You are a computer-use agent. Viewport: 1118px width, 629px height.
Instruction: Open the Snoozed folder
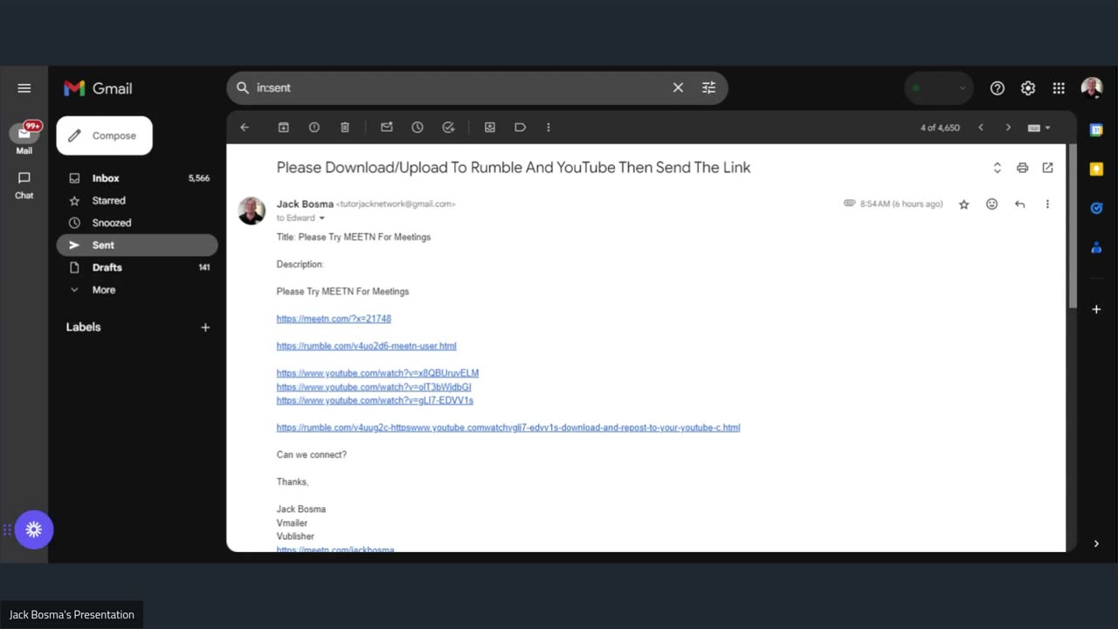pyautogui.click(x=137, y=223)
